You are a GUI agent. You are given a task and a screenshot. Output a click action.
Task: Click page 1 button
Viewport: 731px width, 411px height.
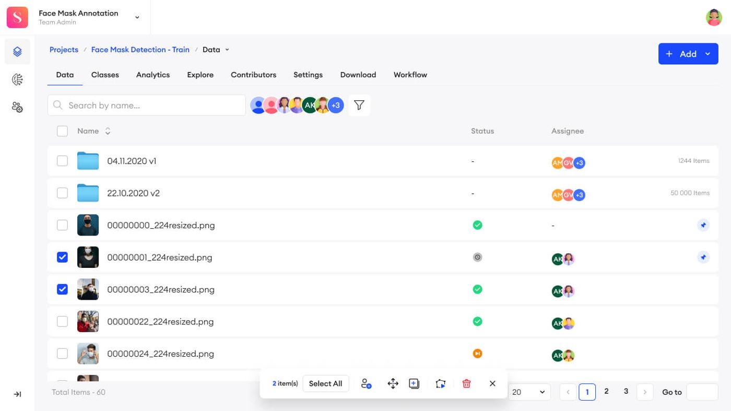(587, 392)
